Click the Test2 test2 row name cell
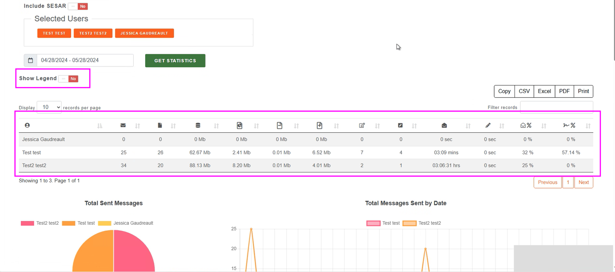The width and height of the screenshot is (615, 272). pyautogui.click(x=34, y=166)
